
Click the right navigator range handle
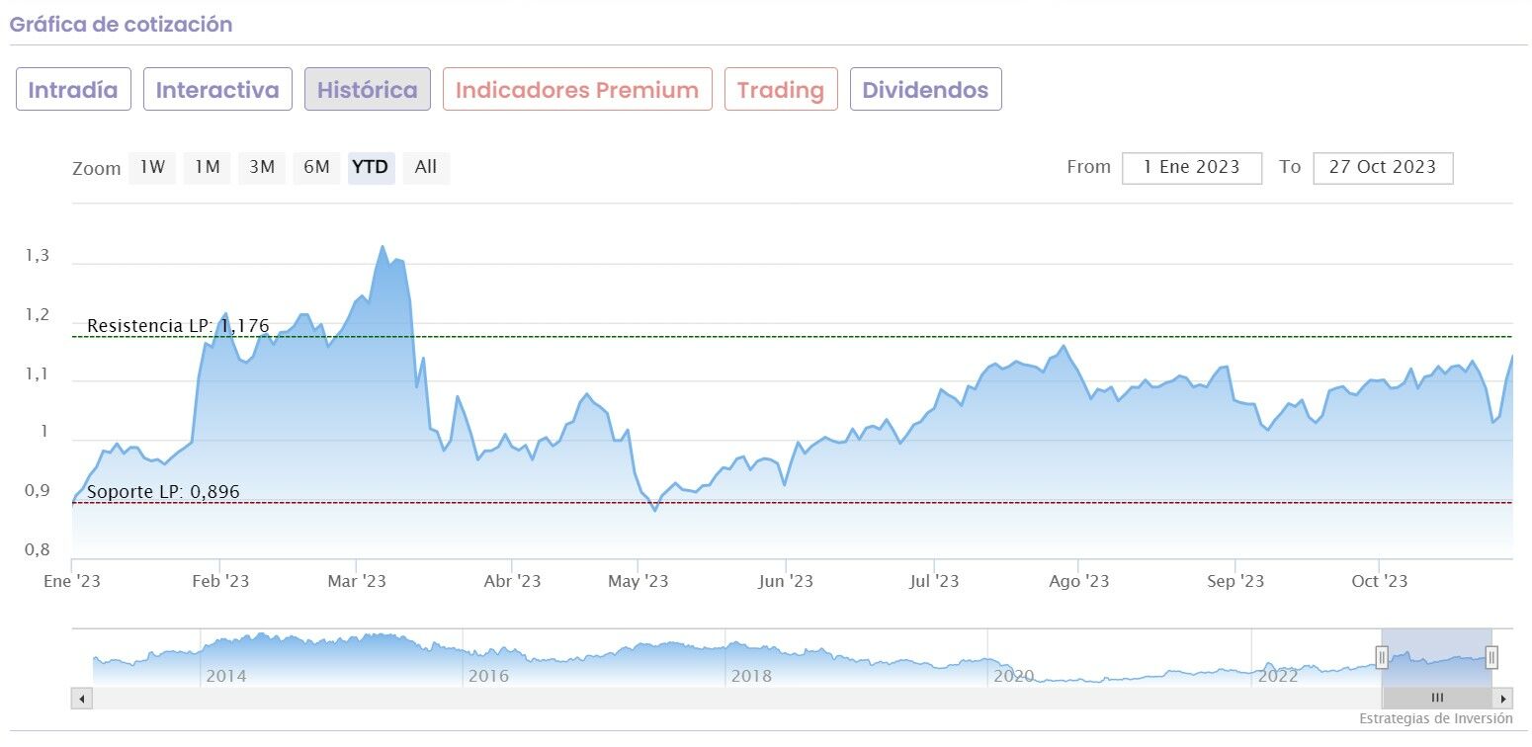[x=1491, y=657]
